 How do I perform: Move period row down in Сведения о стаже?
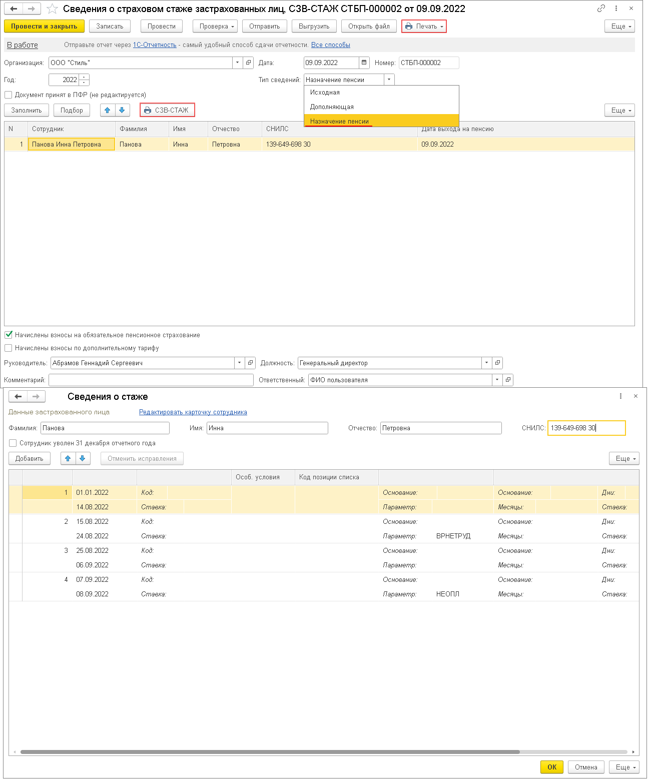(x=83, y=458)
